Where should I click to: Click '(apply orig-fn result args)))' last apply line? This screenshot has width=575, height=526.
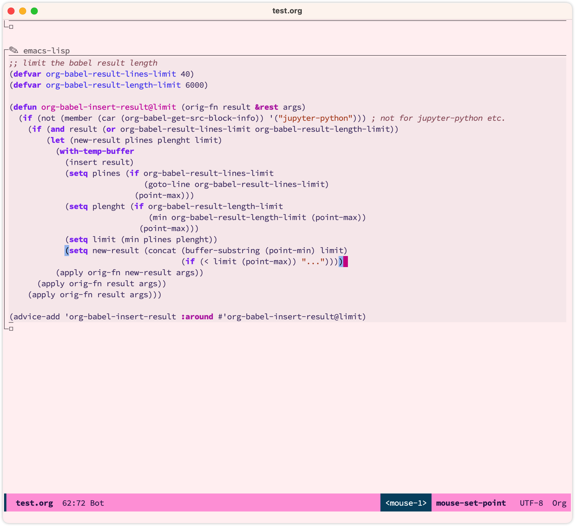(x=95, y=295)
